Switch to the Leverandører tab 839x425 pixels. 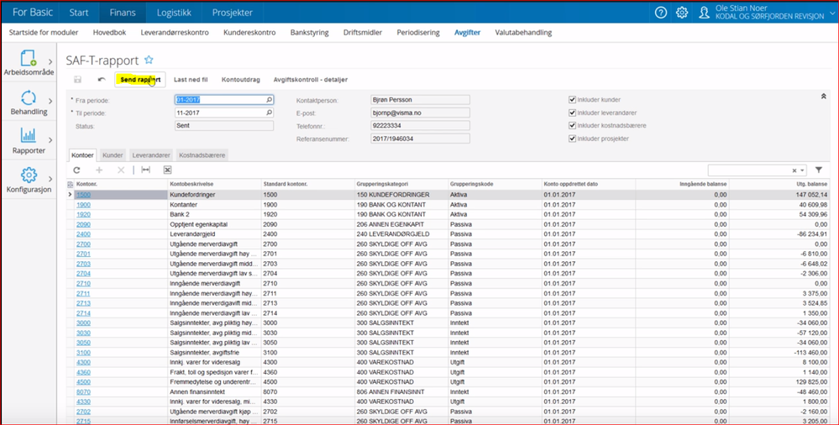pyautogui.click(x=150, y=155)
